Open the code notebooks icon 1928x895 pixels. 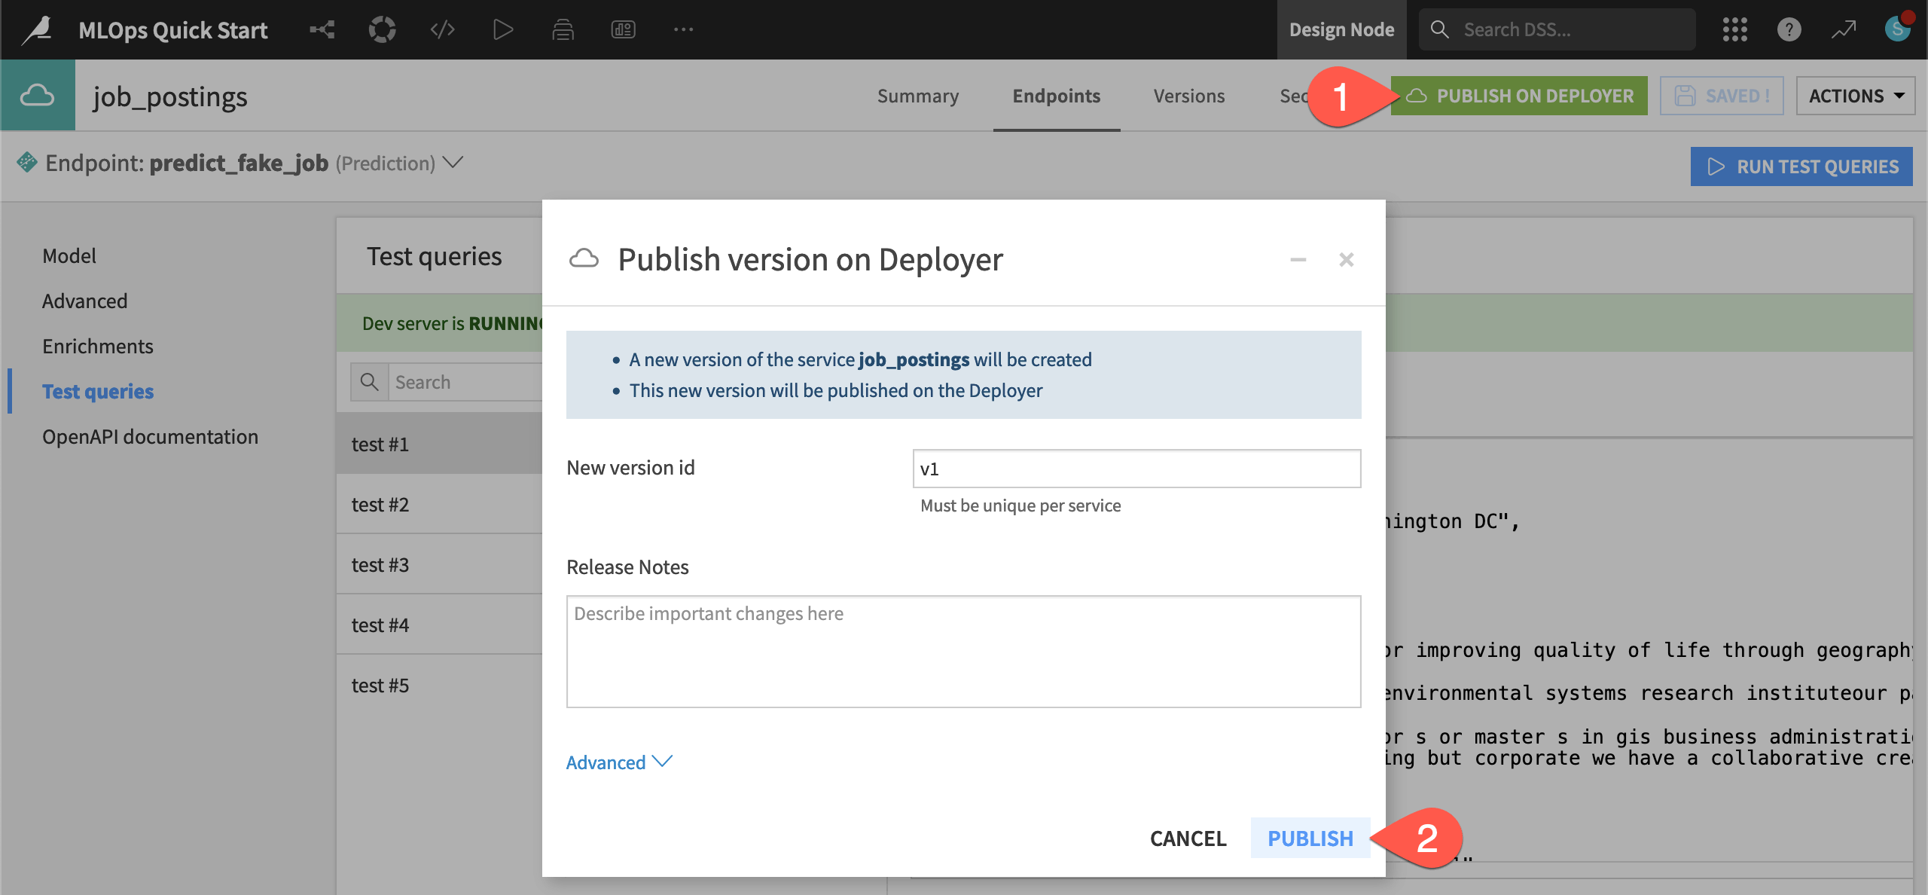[443, 29]
